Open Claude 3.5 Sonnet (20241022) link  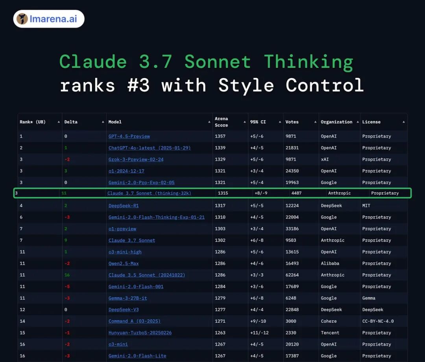tap(147, 275)
